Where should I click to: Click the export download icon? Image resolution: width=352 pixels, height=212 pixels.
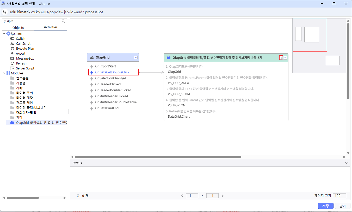[x=12, y=53]
